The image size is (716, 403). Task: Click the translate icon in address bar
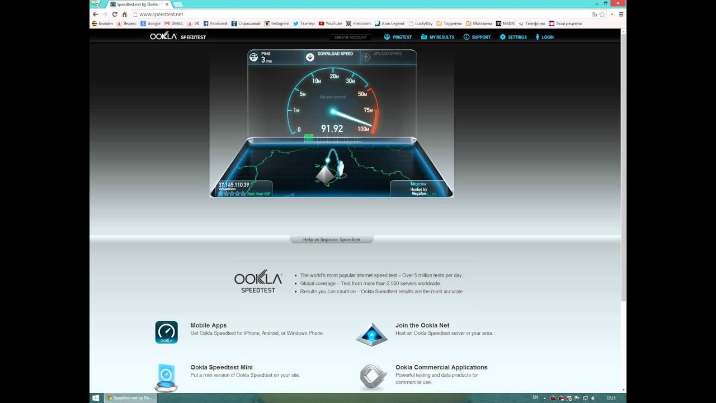(x=595, y=14)
